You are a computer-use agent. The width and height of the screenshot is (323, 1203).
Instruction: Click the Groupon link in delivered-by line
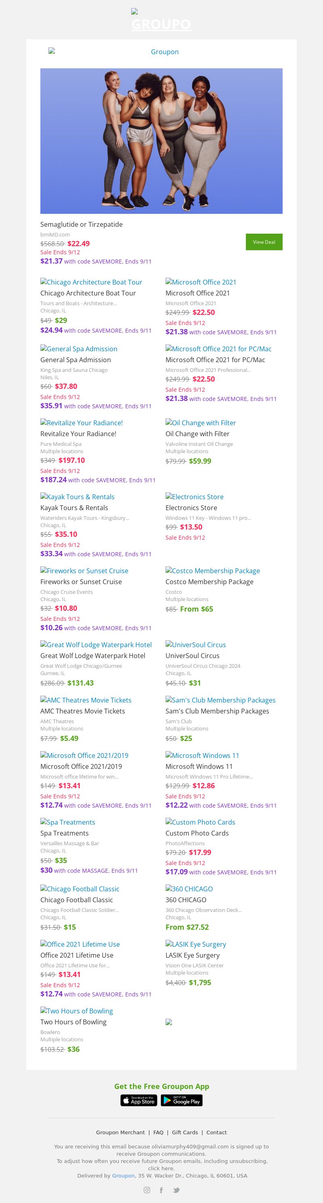123,1176
